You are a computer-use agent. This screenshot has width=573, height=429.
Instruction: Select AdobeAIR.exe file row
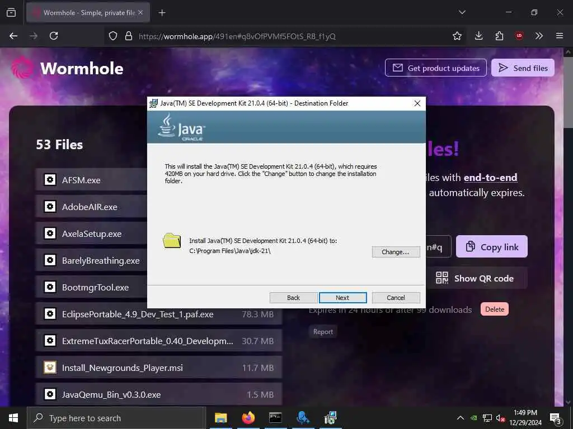point(91,207)
